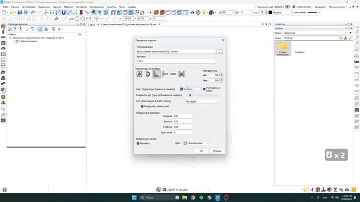Click the Print icon in the toolbar
This screenshot has height=202, width=360.
point(26,12)
